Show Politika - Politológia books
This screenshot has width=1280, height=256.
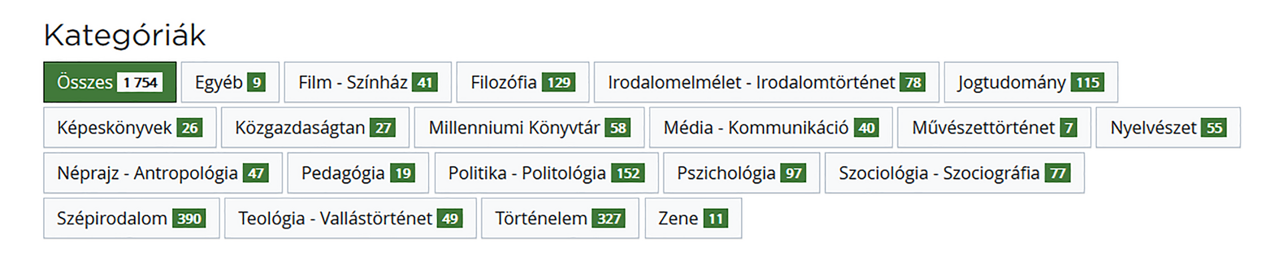point(547,173)
